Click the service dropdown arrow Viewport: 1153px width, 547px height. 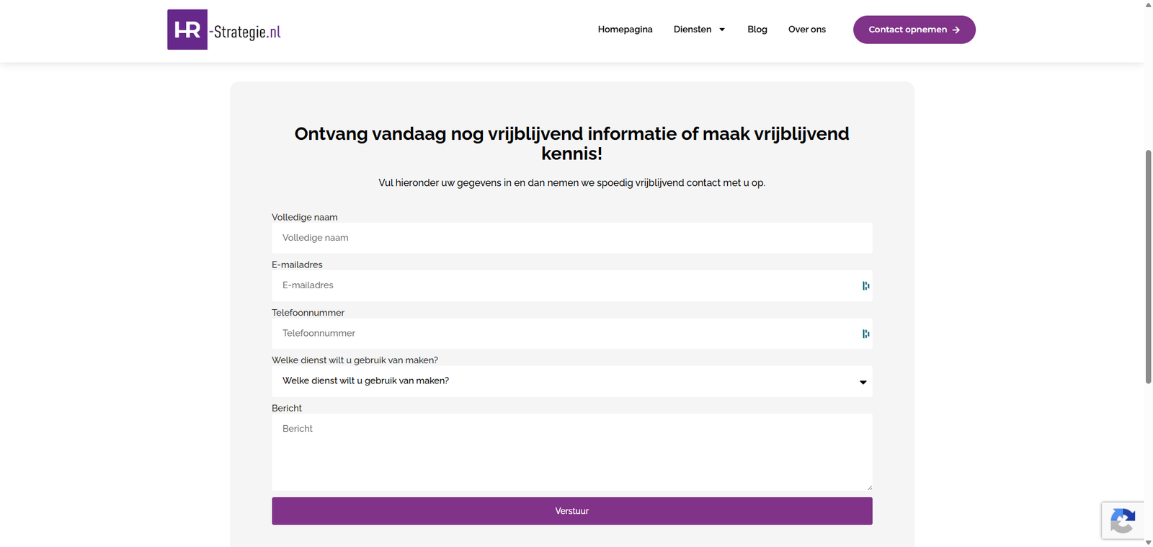863,383
